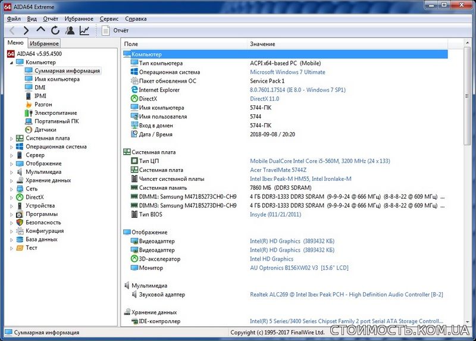The height and width of the screenshot is (341, 476).
Task: Click the Поле column header
Action: (x=184, y=44)
